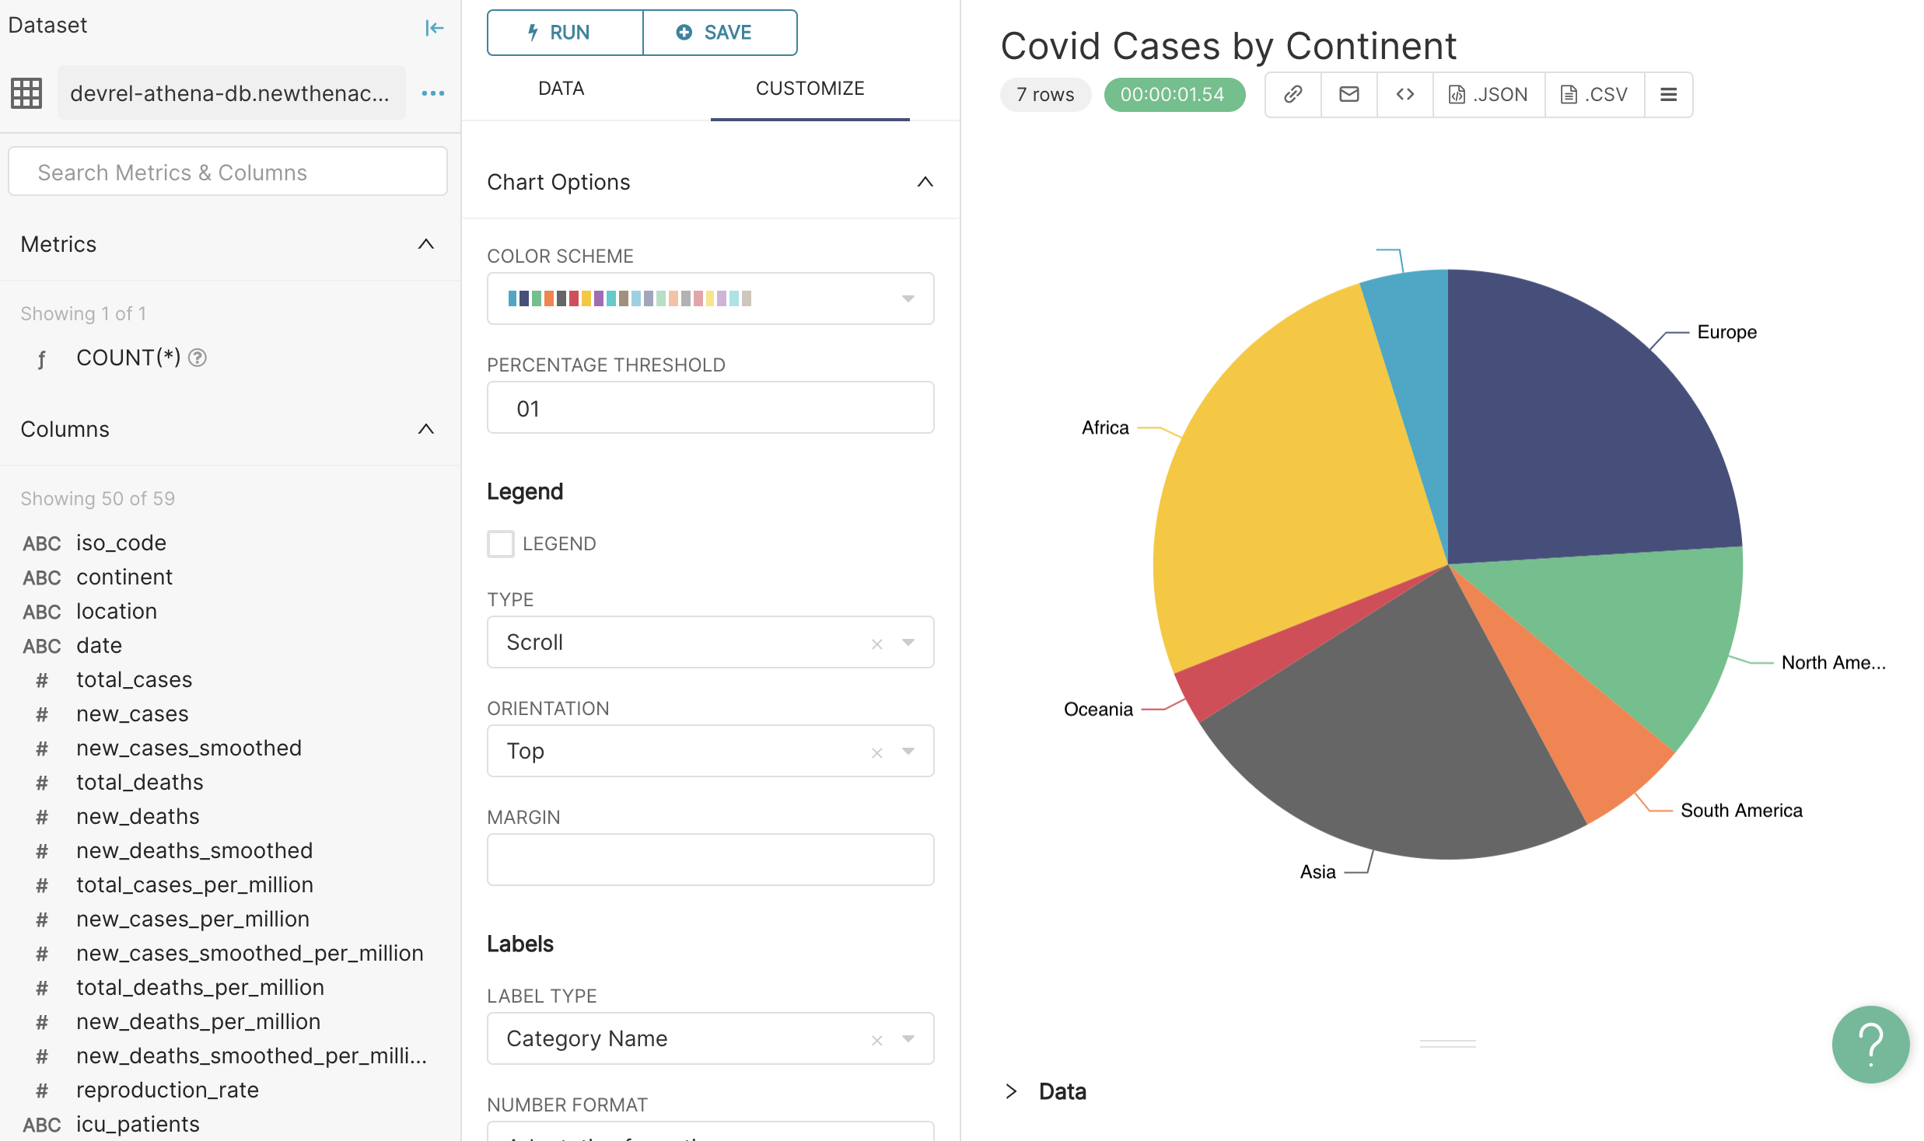Image resolution: width=1924 pixels, height=1141 pixels.
Task: Click the dataset table grid icon
Action: (x=26, y=93)
